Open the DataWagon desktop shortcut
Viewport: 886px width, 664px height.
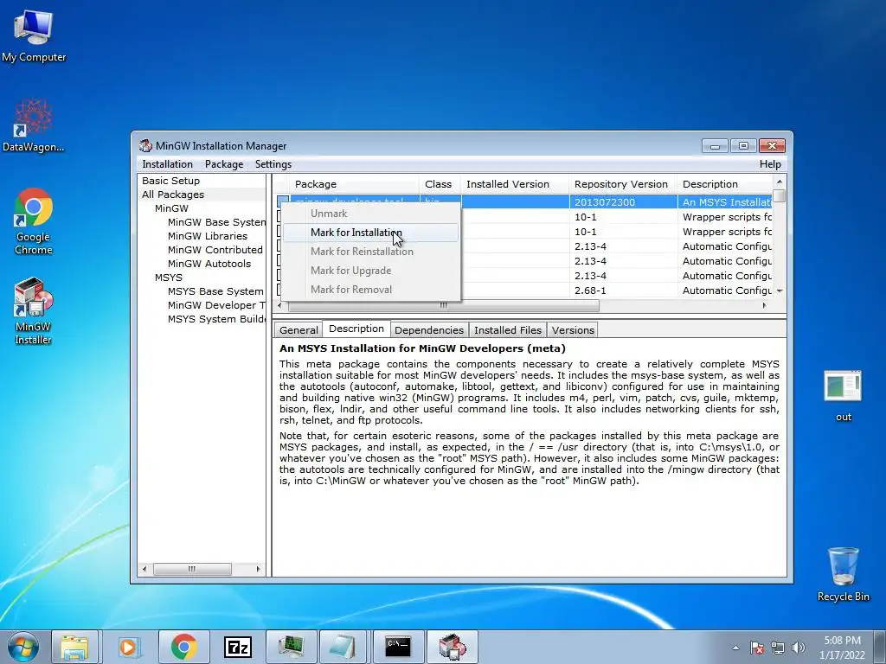pos(34,124)
